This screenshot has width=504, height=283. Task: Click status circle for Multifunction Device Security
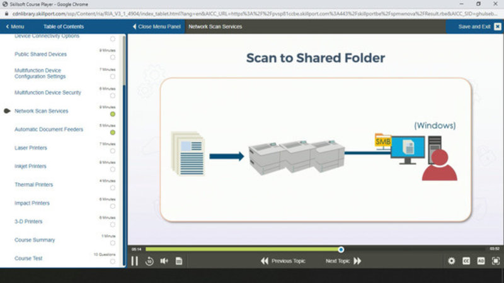point(113,96)
